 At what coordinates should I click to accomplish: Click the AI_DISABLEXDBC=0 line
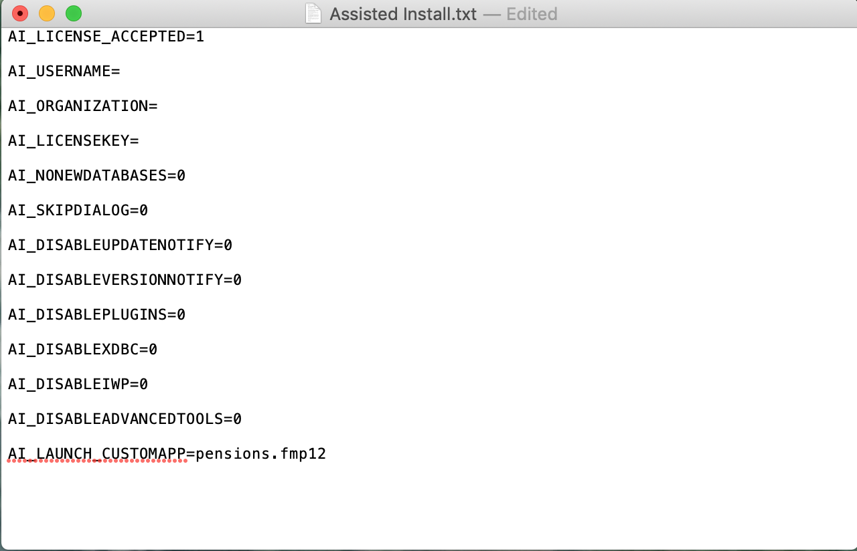click(x=82, y=349)
